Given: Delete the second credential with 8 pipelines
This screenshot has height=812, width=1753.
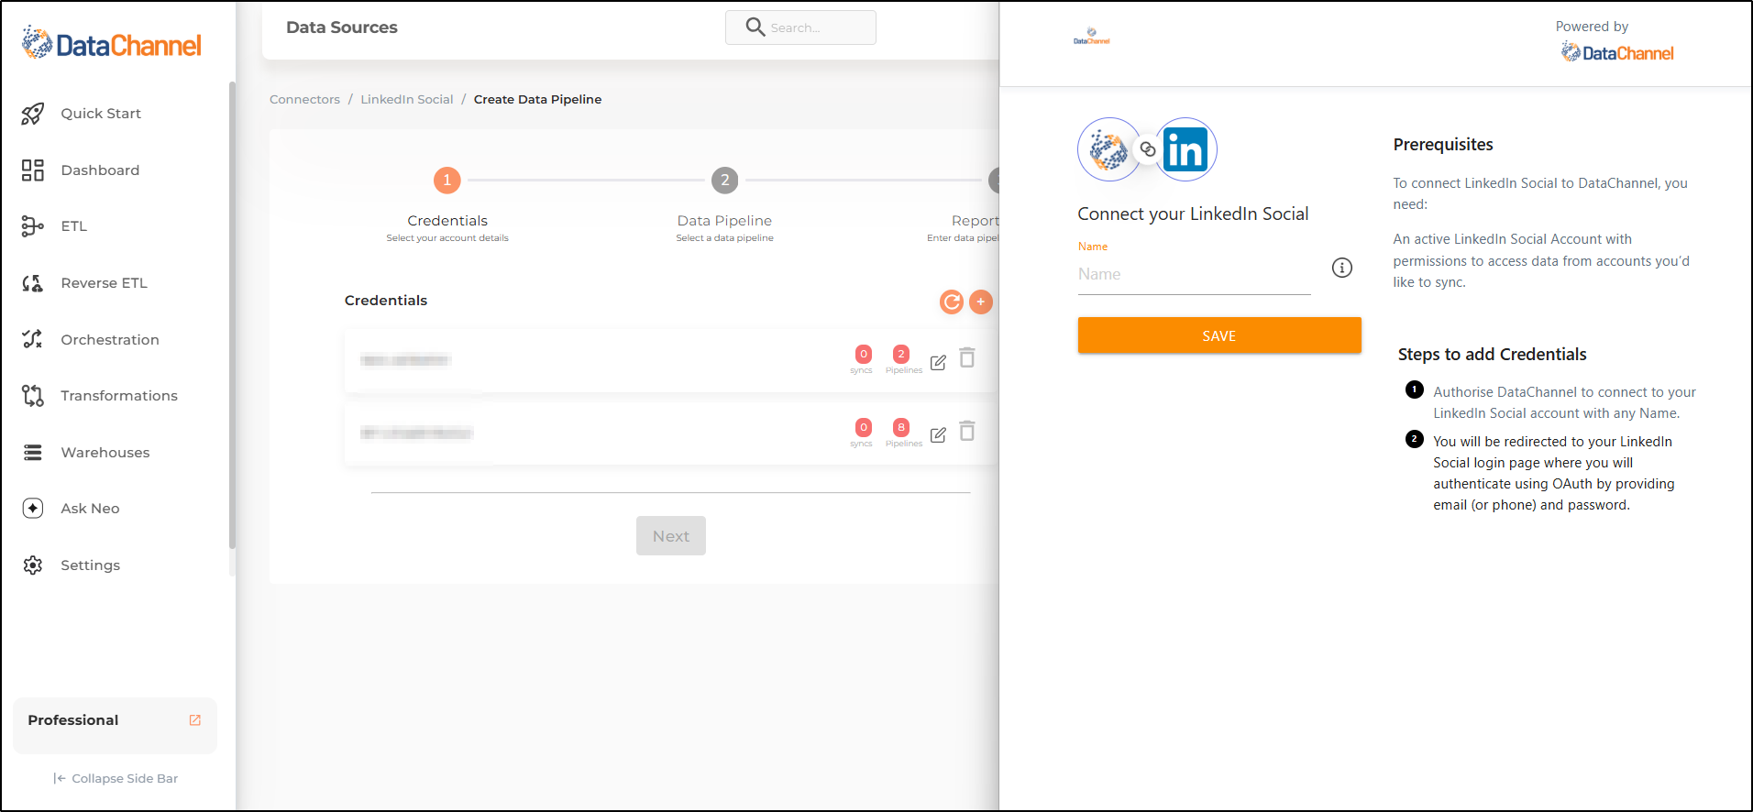Looking at the screenshot, I should pyautogui.click(x=967, y=431).
